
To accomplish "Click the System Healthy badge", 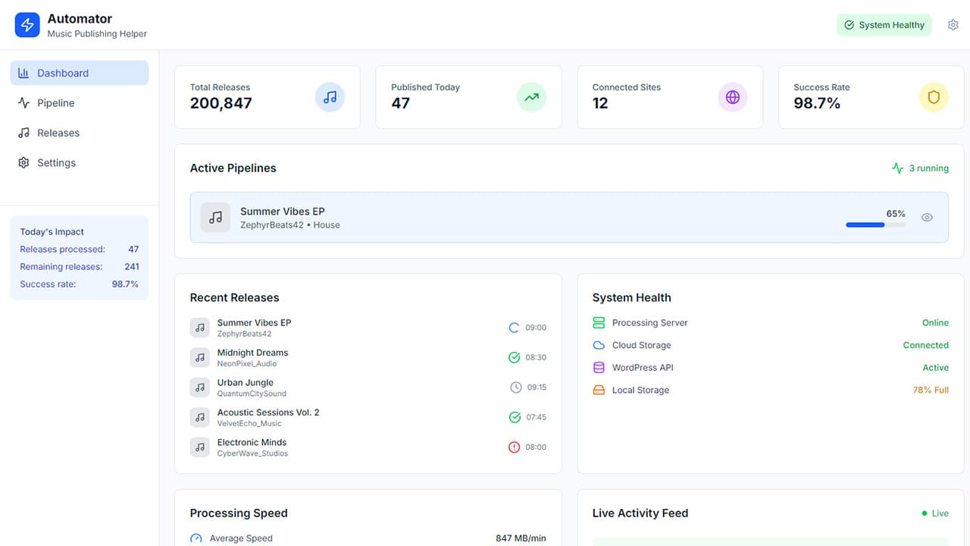I will (884, 24).
